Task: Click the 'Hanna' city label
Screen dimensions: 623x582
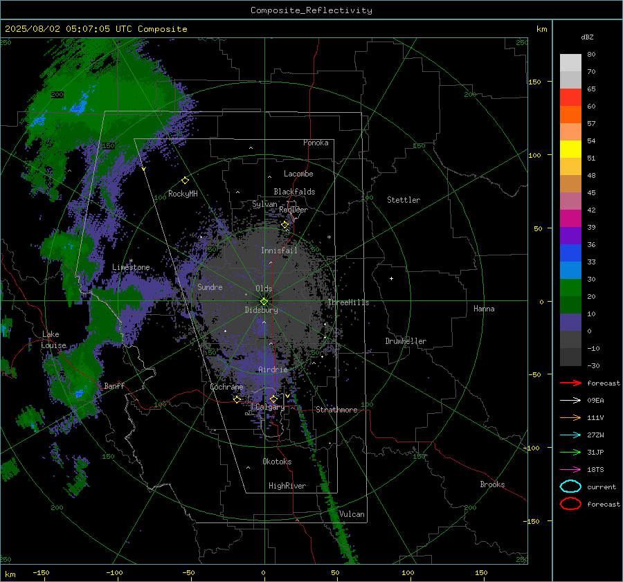Action: (x=484, y=309)
